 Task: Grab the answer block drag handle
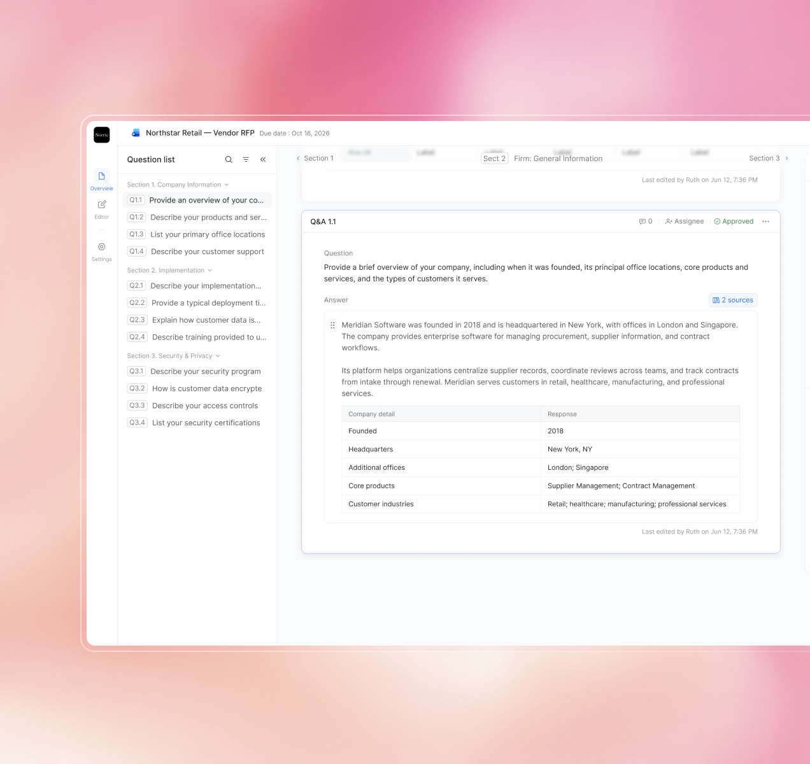[x=332, y=325]
